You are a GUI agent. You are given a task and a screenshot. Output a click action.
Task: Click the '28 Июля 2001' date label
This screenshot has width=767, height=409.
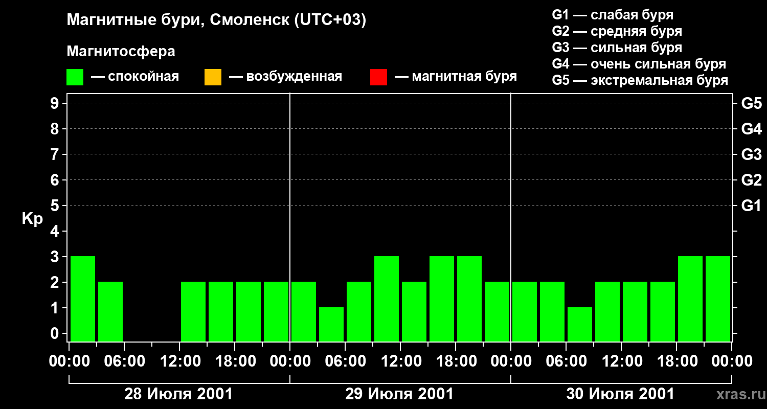click(x=178, y=394)
